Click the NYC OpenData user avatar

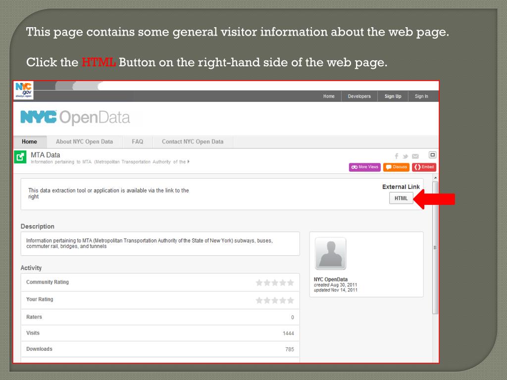tap(330, 254)
